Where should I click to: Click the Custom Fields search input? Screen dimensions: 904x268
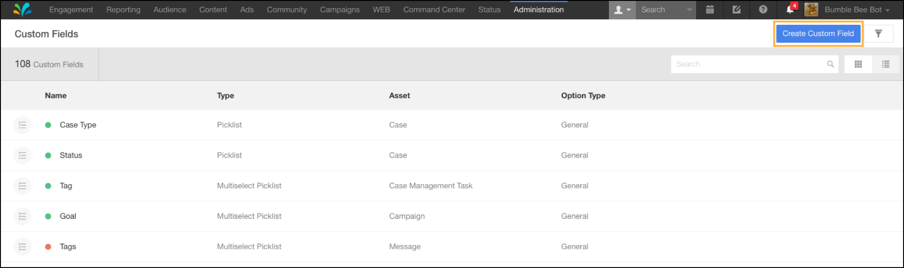(750, 64)
